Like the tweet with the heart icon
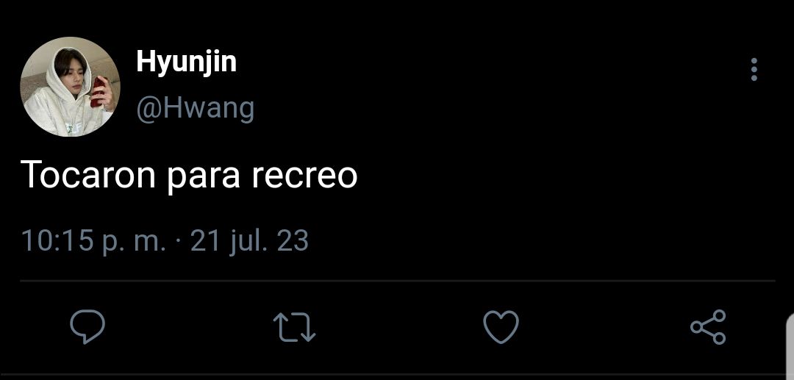 tap(501, 327)
